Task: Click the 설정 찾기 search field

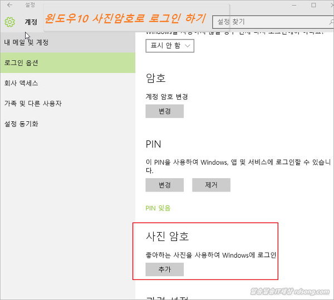Action: click(x=273, y=22)
